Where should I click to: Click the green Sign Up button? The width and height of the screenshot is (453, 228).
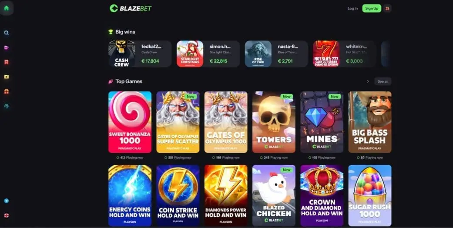pyautogui.click(x=372, y=8)
